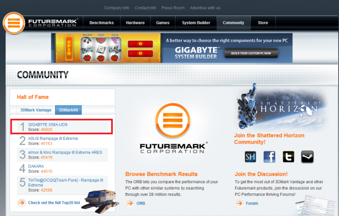The width and height of the screenshot is (339, 216).
Task: Click Browse Benchmark Results heading
Action: 162,174
